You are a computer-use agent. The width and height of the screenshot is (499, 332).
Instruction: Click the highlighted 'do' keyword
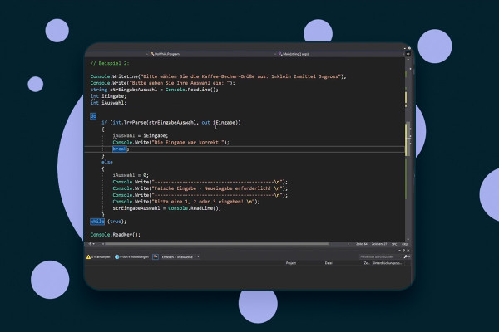[x=93, y=116]
